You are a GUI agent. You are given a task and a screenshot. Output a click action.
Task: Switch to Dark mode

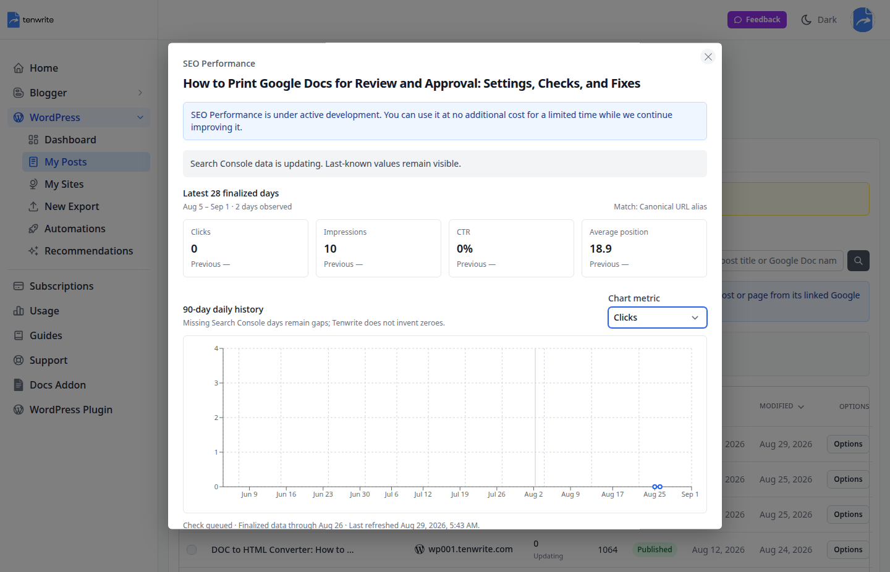(x=819, y=20)
